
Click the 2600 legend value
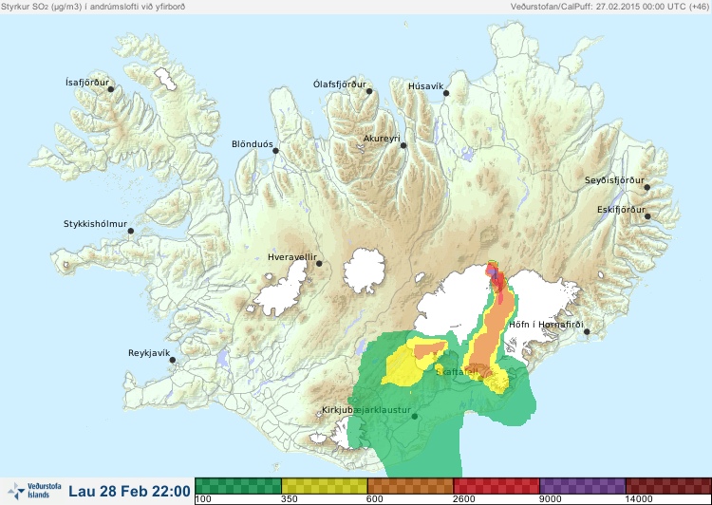point(464,499)
